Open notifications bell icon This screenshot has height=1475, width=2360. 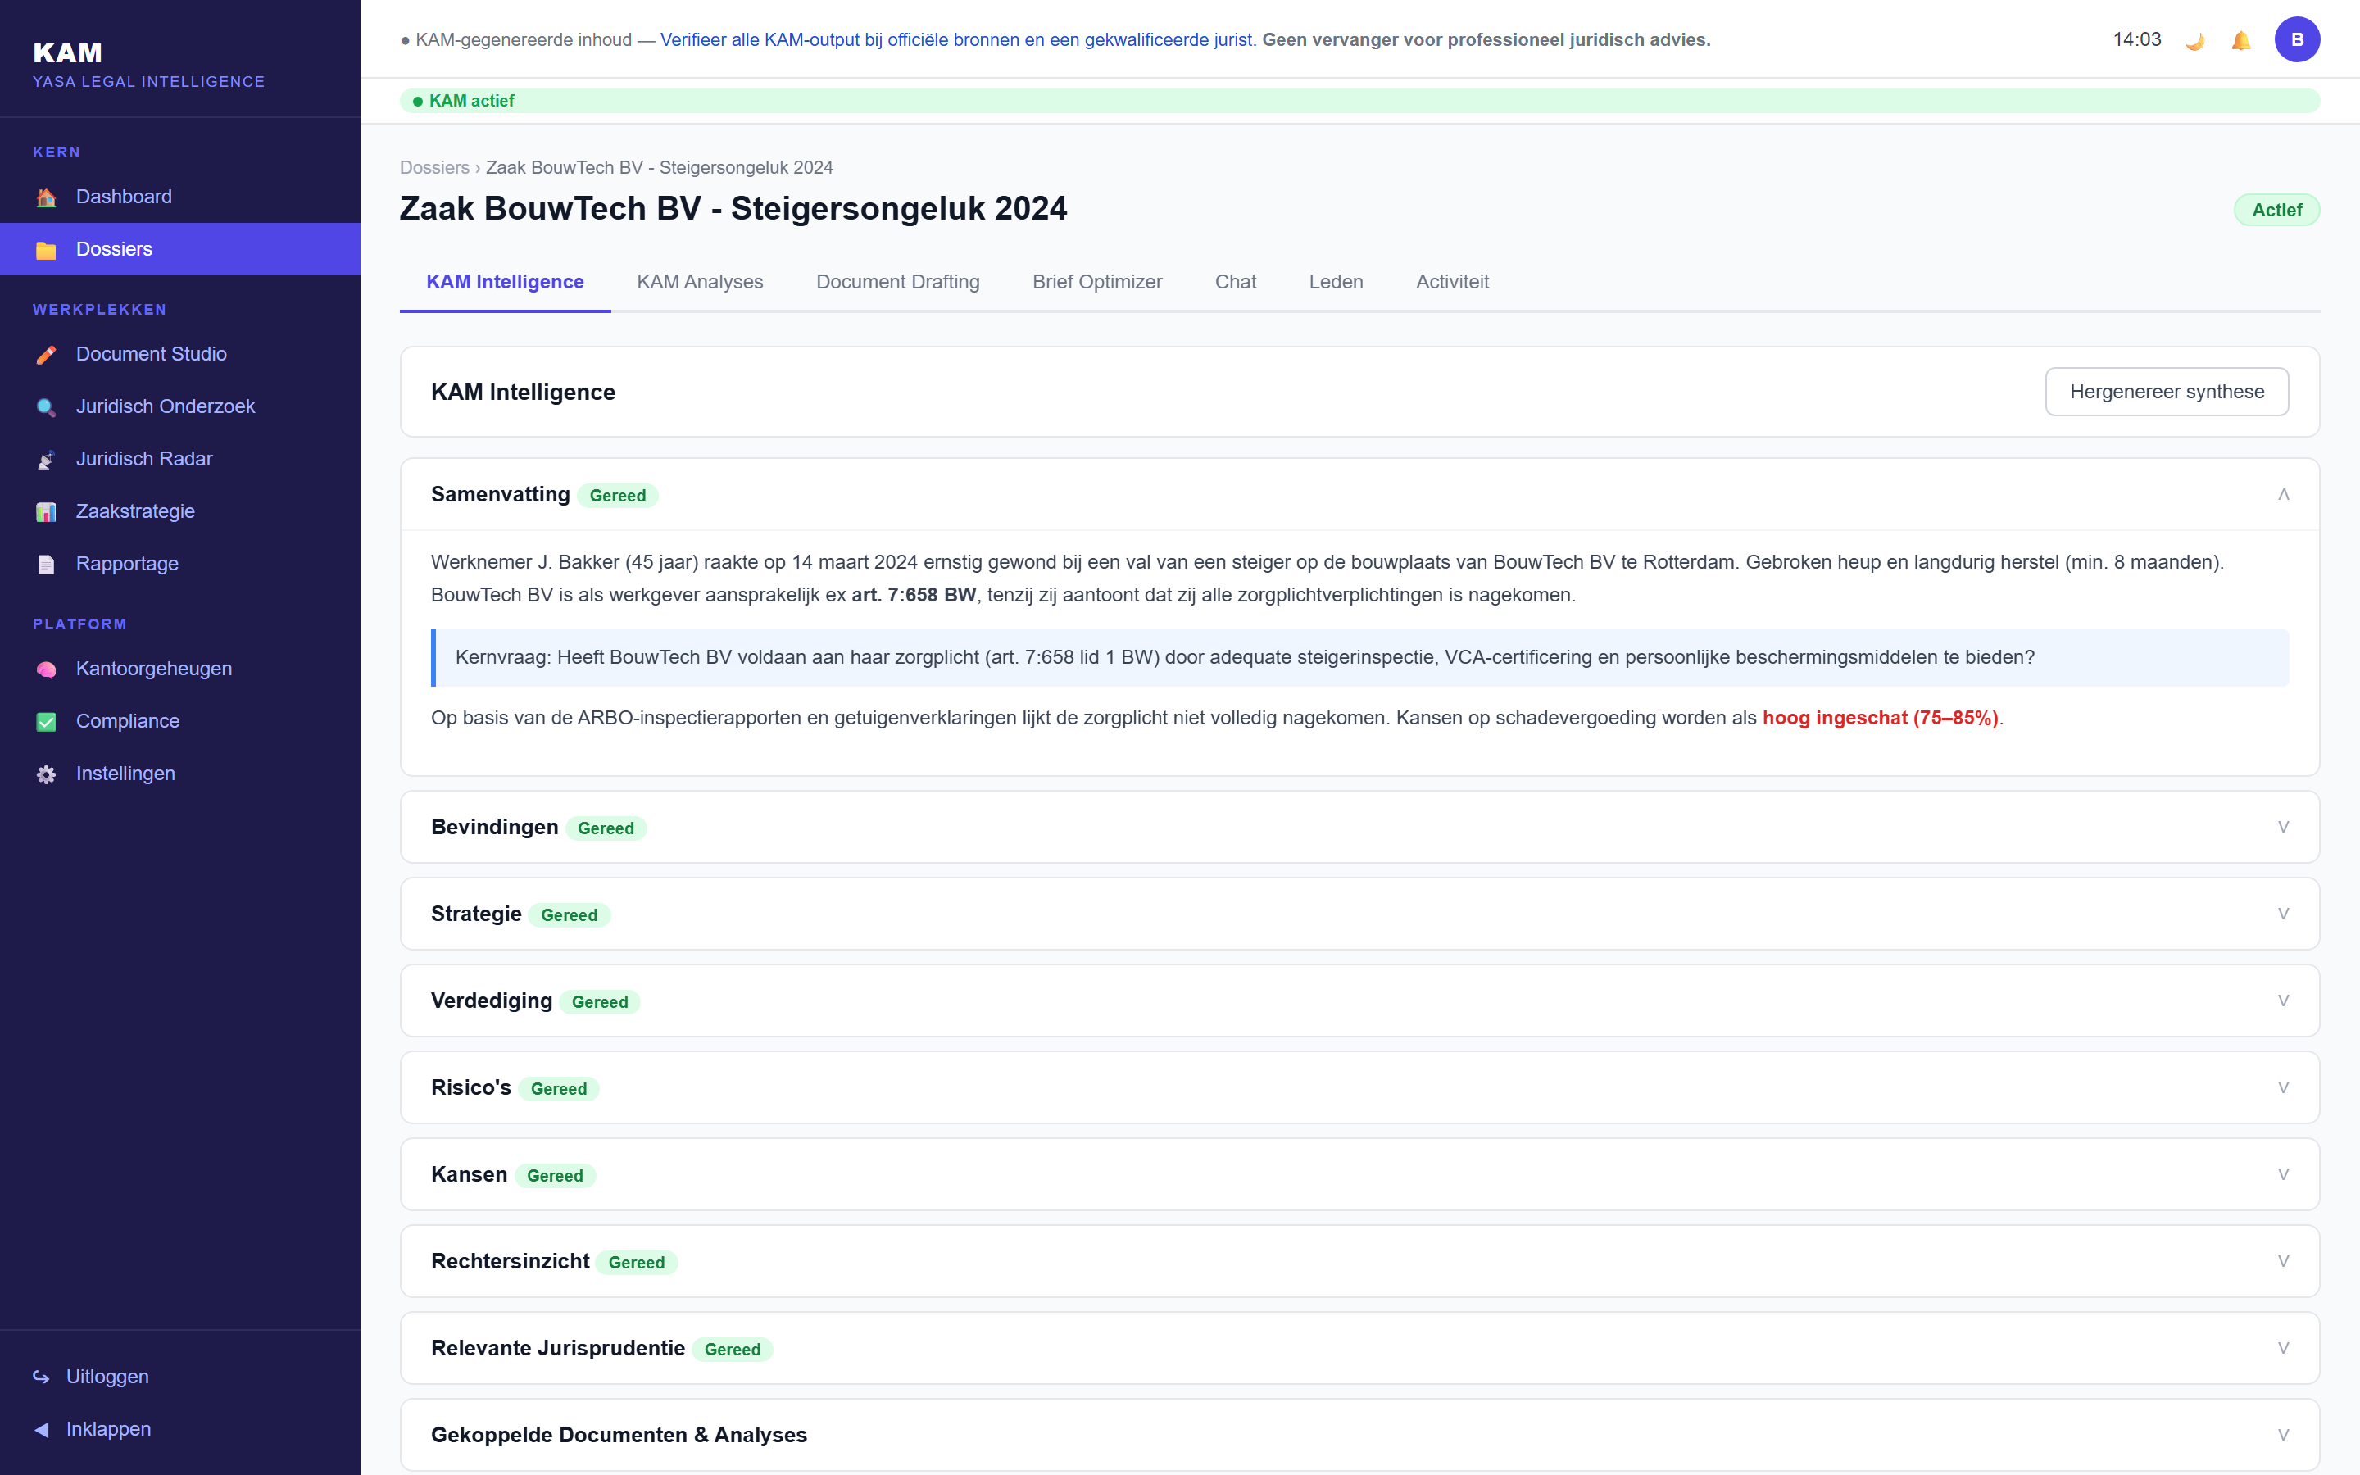(x=2241, y=40)
